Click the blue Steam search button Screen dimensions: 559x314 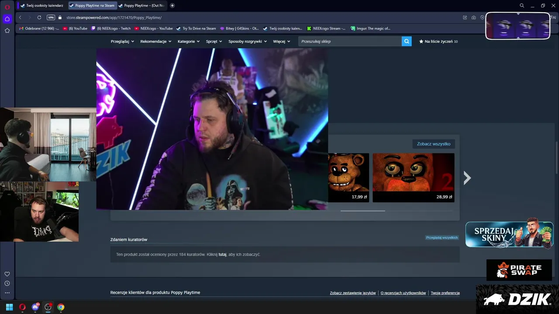(407, 41)
